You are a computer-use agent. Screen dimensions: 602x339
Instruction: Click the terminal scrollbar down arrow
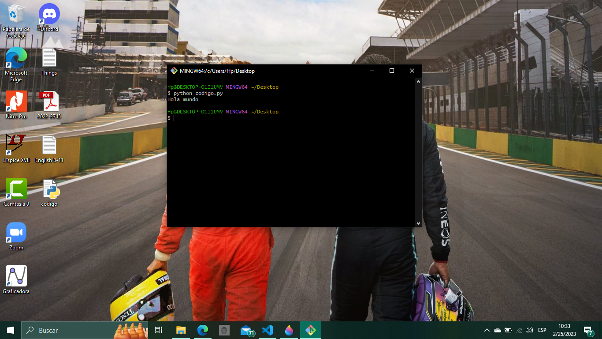418,223
